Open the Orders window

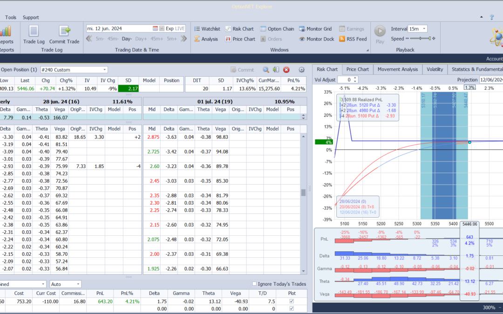click(271, 39)
